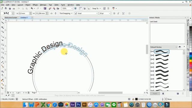Screen dimensions: 192x108
Task: Open the File menu
Action: click(3, 5)
